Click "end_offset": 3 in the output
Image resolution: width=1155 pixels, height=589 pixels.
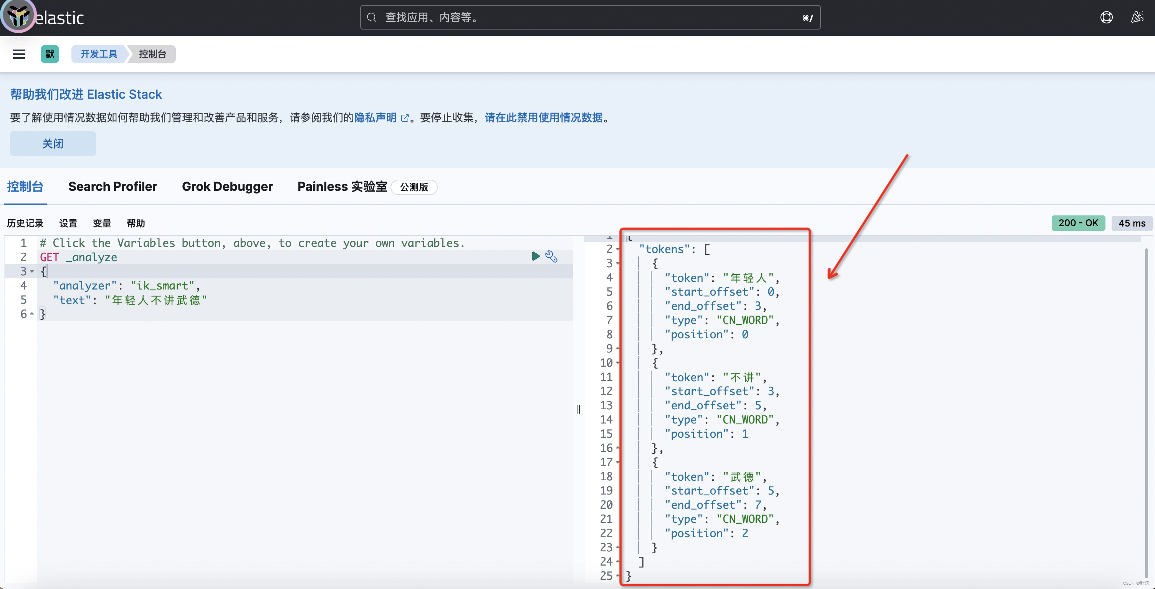coord(716,306)
